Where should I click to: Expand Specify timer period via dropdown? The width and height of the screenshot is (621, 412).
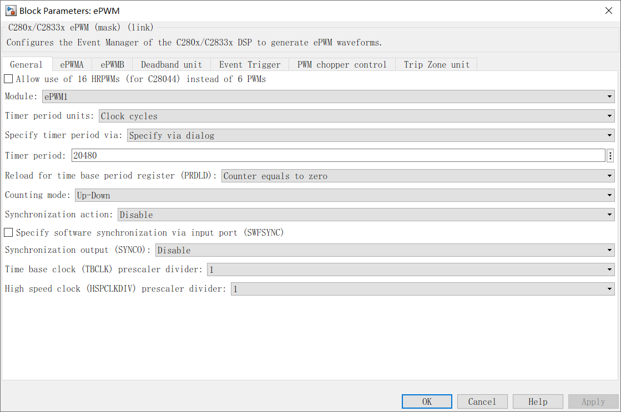click(371, 135)
